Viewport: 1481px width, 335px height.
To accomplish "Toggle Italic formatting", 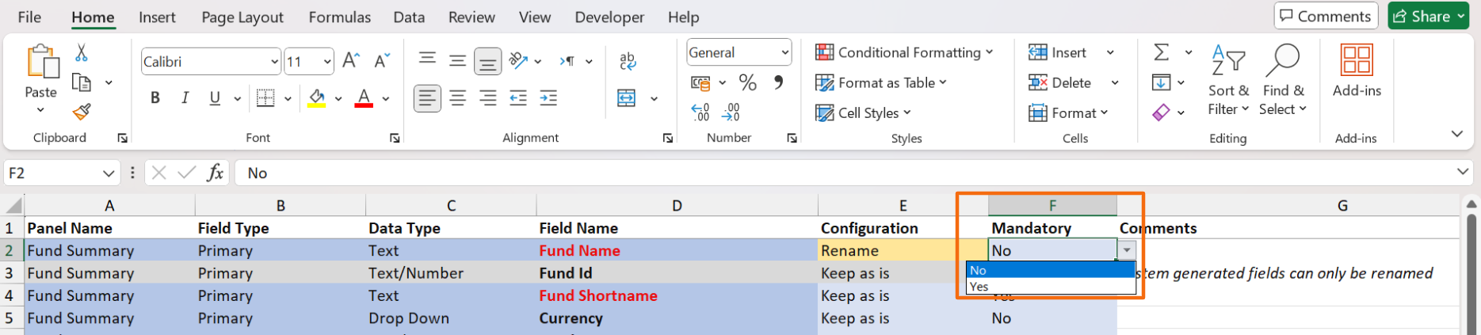I will click(x=185, y=98).
